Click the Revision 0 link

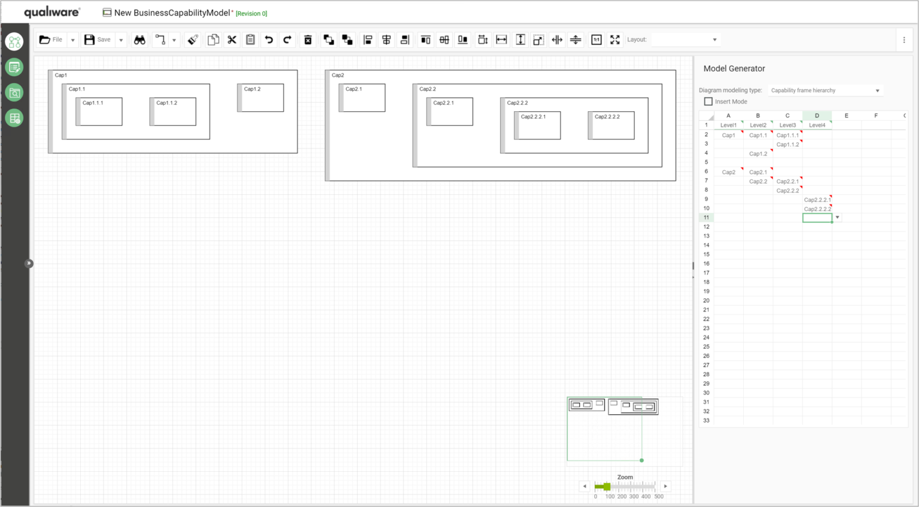pos(251,13)
